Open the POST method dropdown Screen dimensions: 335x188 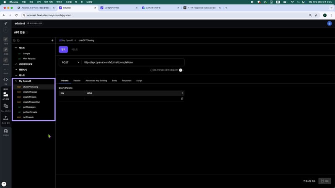click(70, 62)
